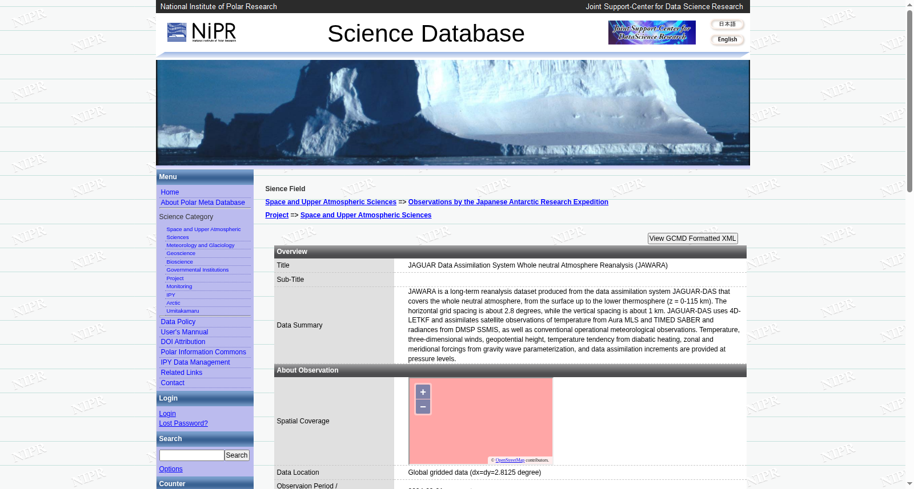Click View GCMD Formatted XML button

tap(692, 239)
